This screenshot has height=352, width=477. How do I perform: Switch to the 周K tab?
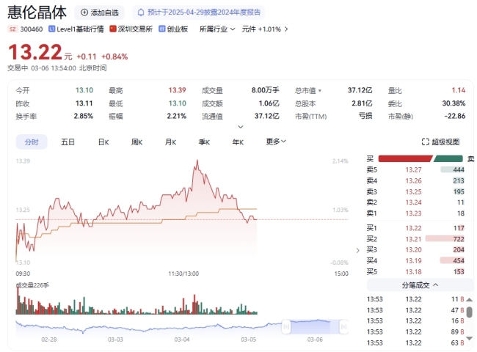point(137,142)
